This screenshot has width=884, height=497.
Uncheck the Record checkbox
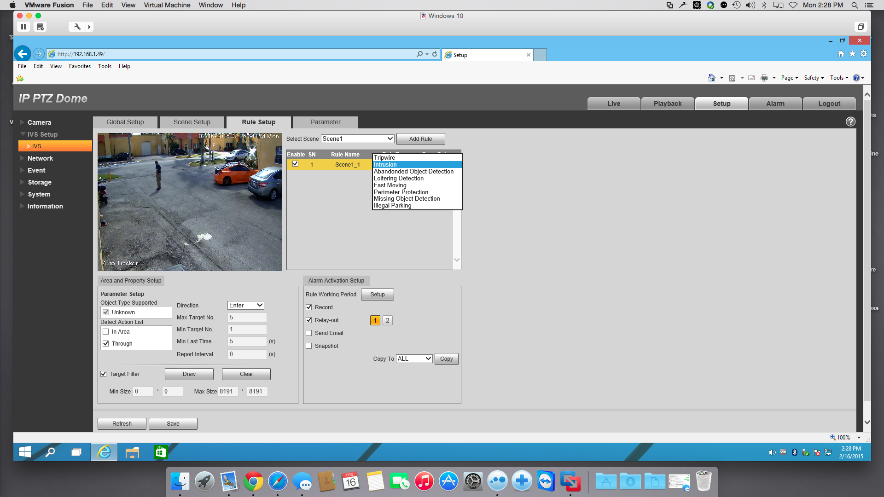coord(309,307)
